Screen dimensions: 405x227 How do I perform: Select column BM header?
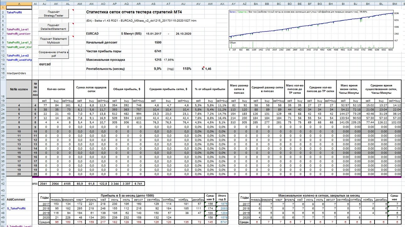coord(395,3)
